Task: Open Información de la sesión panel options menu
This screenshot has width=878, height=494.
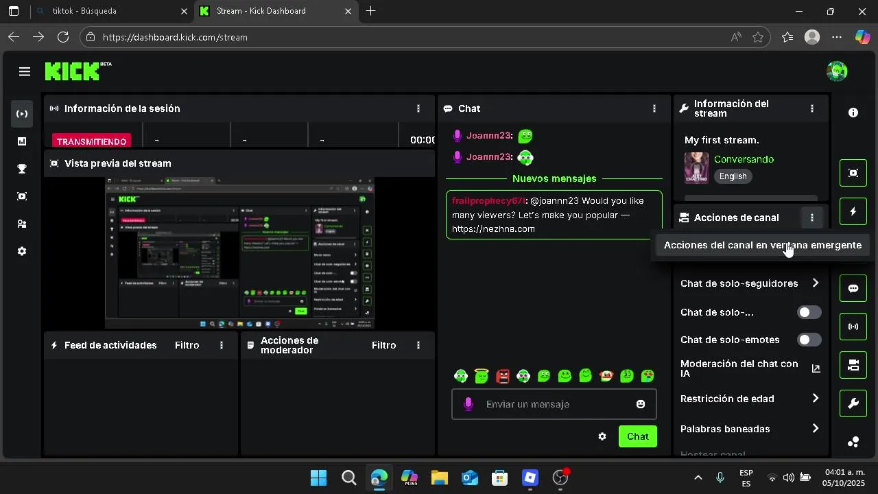Action: pyautogui.click(x=418, y=108)
